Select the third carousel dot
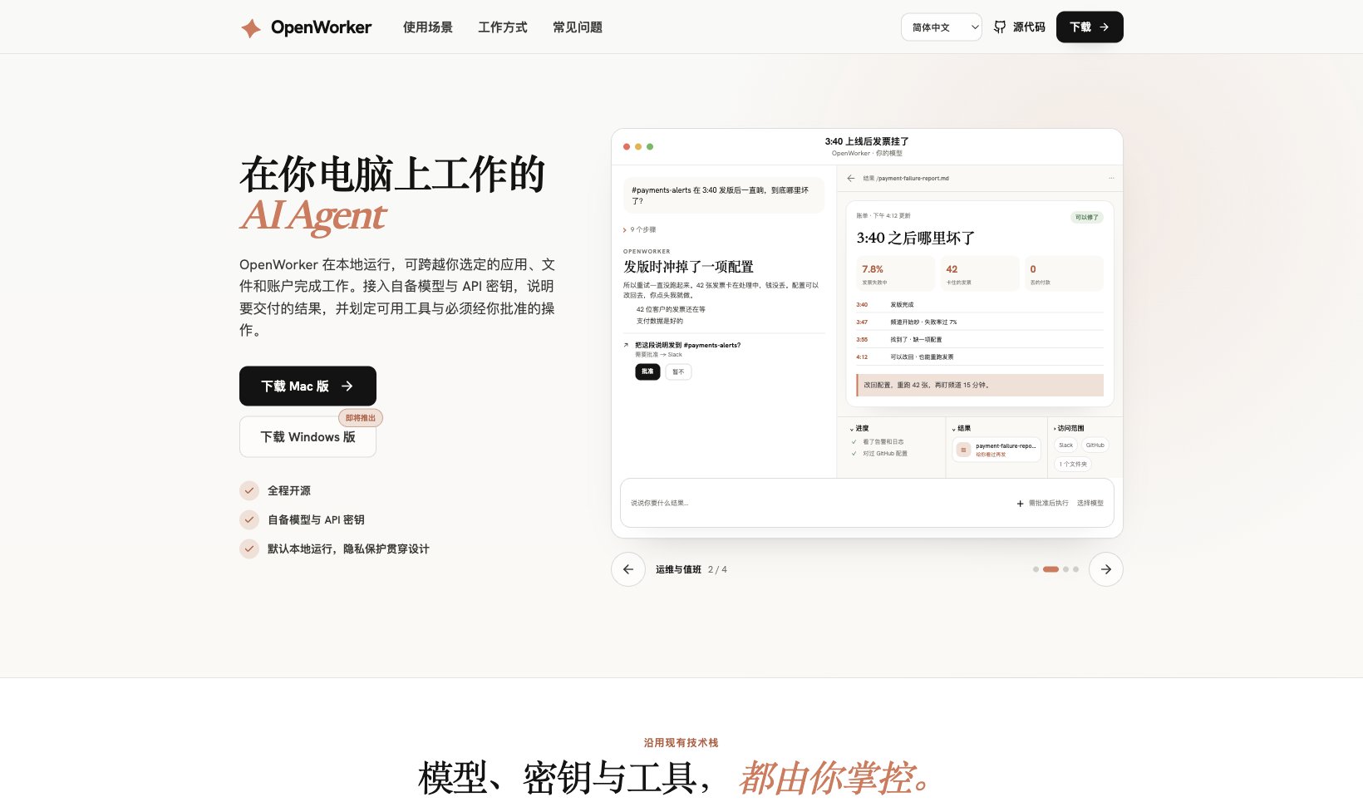Image resolution: width=1363 pixels, height=802 pixels. pos(1065,569)
